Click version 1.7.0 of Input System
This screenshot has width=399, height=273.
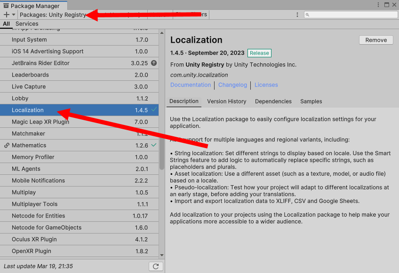click(142, 40)
